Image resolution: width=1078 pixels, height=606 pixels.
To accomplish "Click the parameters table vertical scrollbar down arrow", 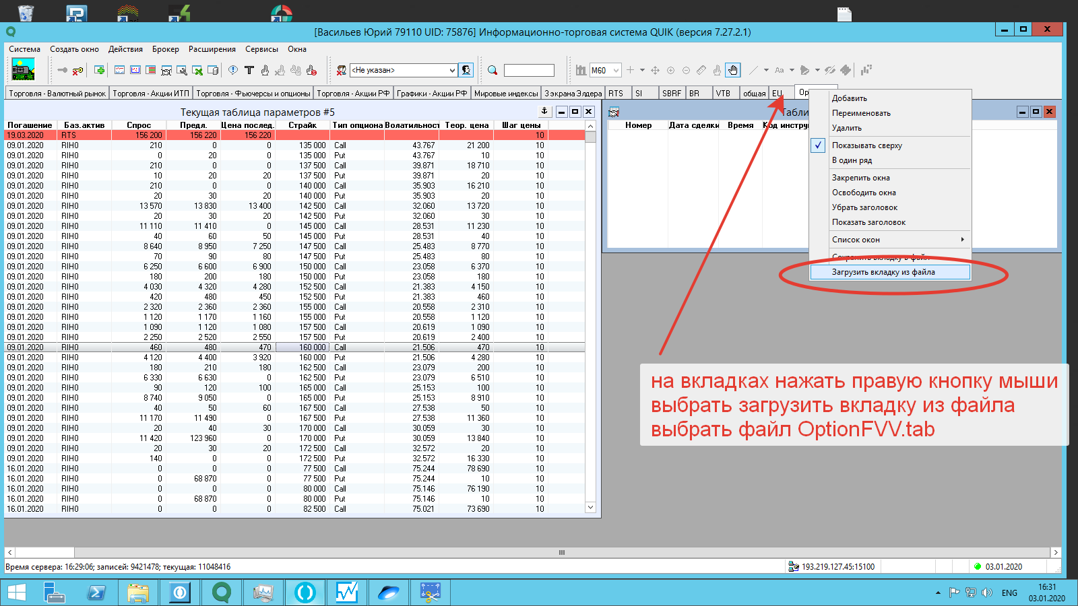I will click(590, 507).
